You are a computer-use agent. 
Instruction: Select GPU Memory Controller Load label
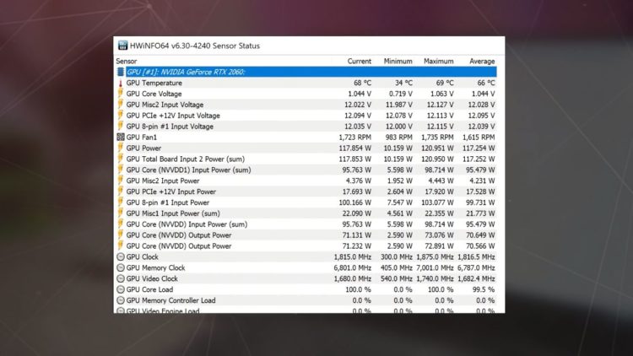pos(170,300)
